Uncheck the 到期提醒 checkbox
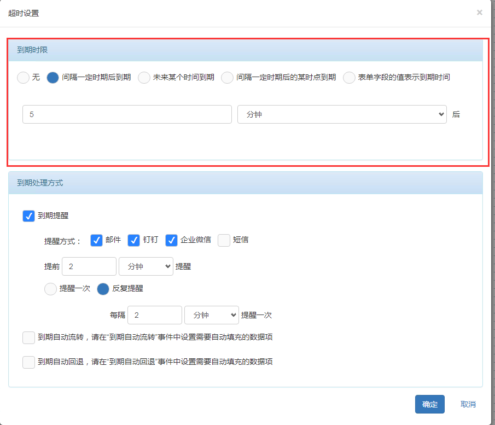This screenshot has width=495, height=425. 28,216
